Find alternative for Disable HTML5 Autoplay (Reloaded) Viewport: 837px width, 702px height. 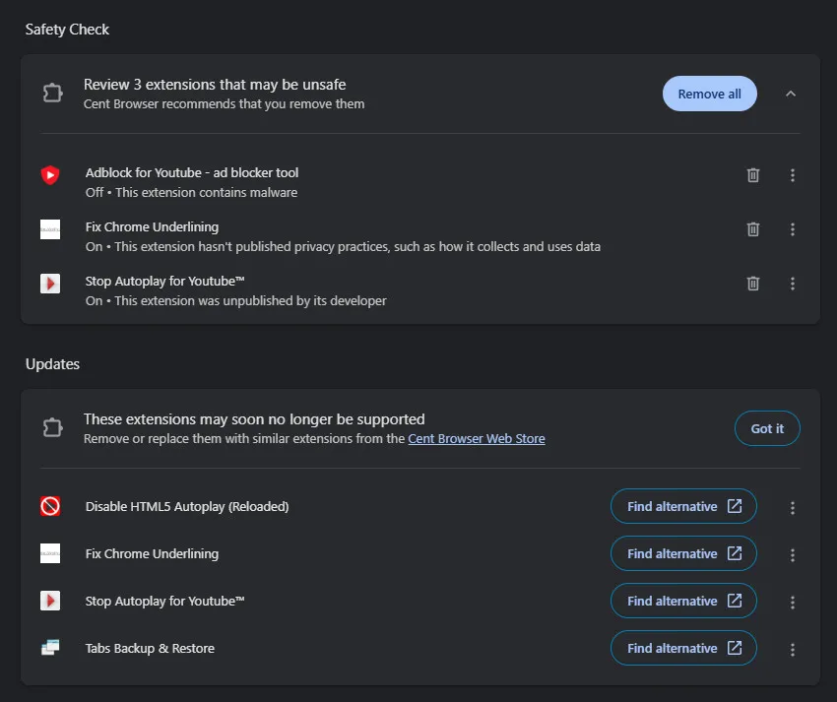point(683,506)
